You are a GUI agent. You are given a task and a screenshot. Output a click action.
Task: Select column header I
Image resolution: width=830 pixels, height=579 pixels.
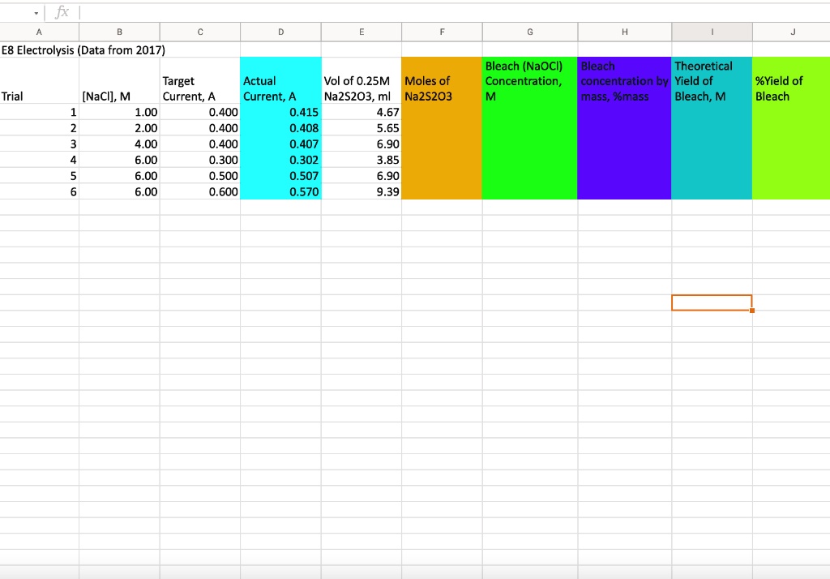pos(712,31)
